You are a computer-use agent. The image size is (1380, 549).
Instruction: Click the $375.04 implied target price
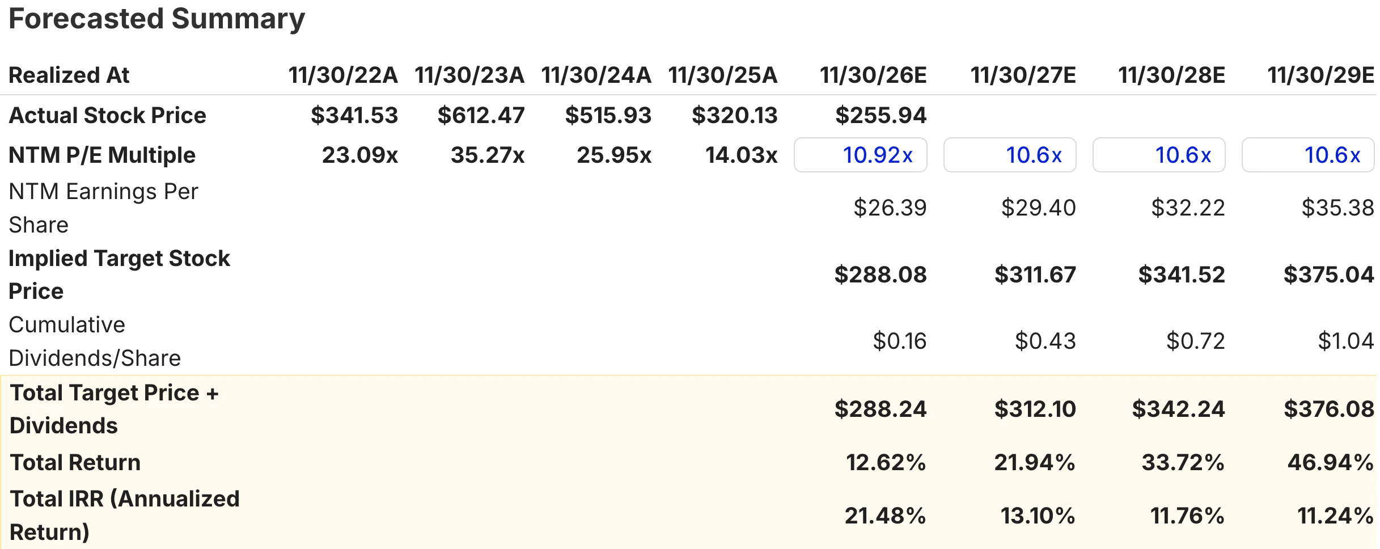(x=1329, y=274)
